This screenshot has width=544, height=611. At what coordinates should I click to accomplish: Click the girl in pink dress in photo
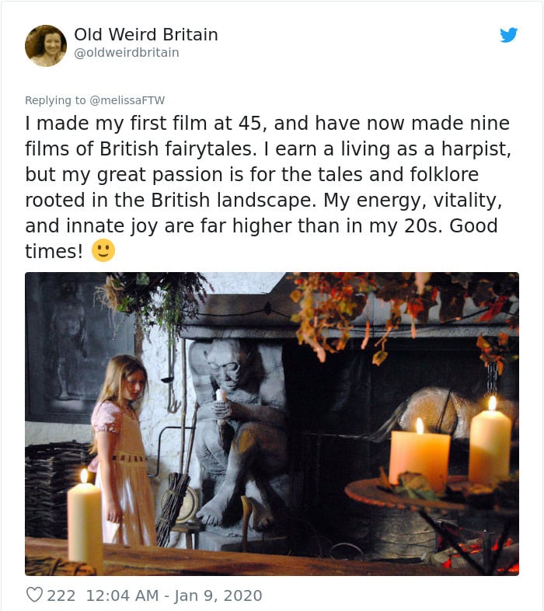tap(121, 450)
